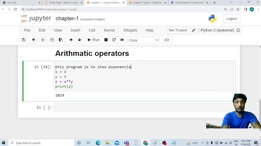Open the Edit menu

point(42,30)
